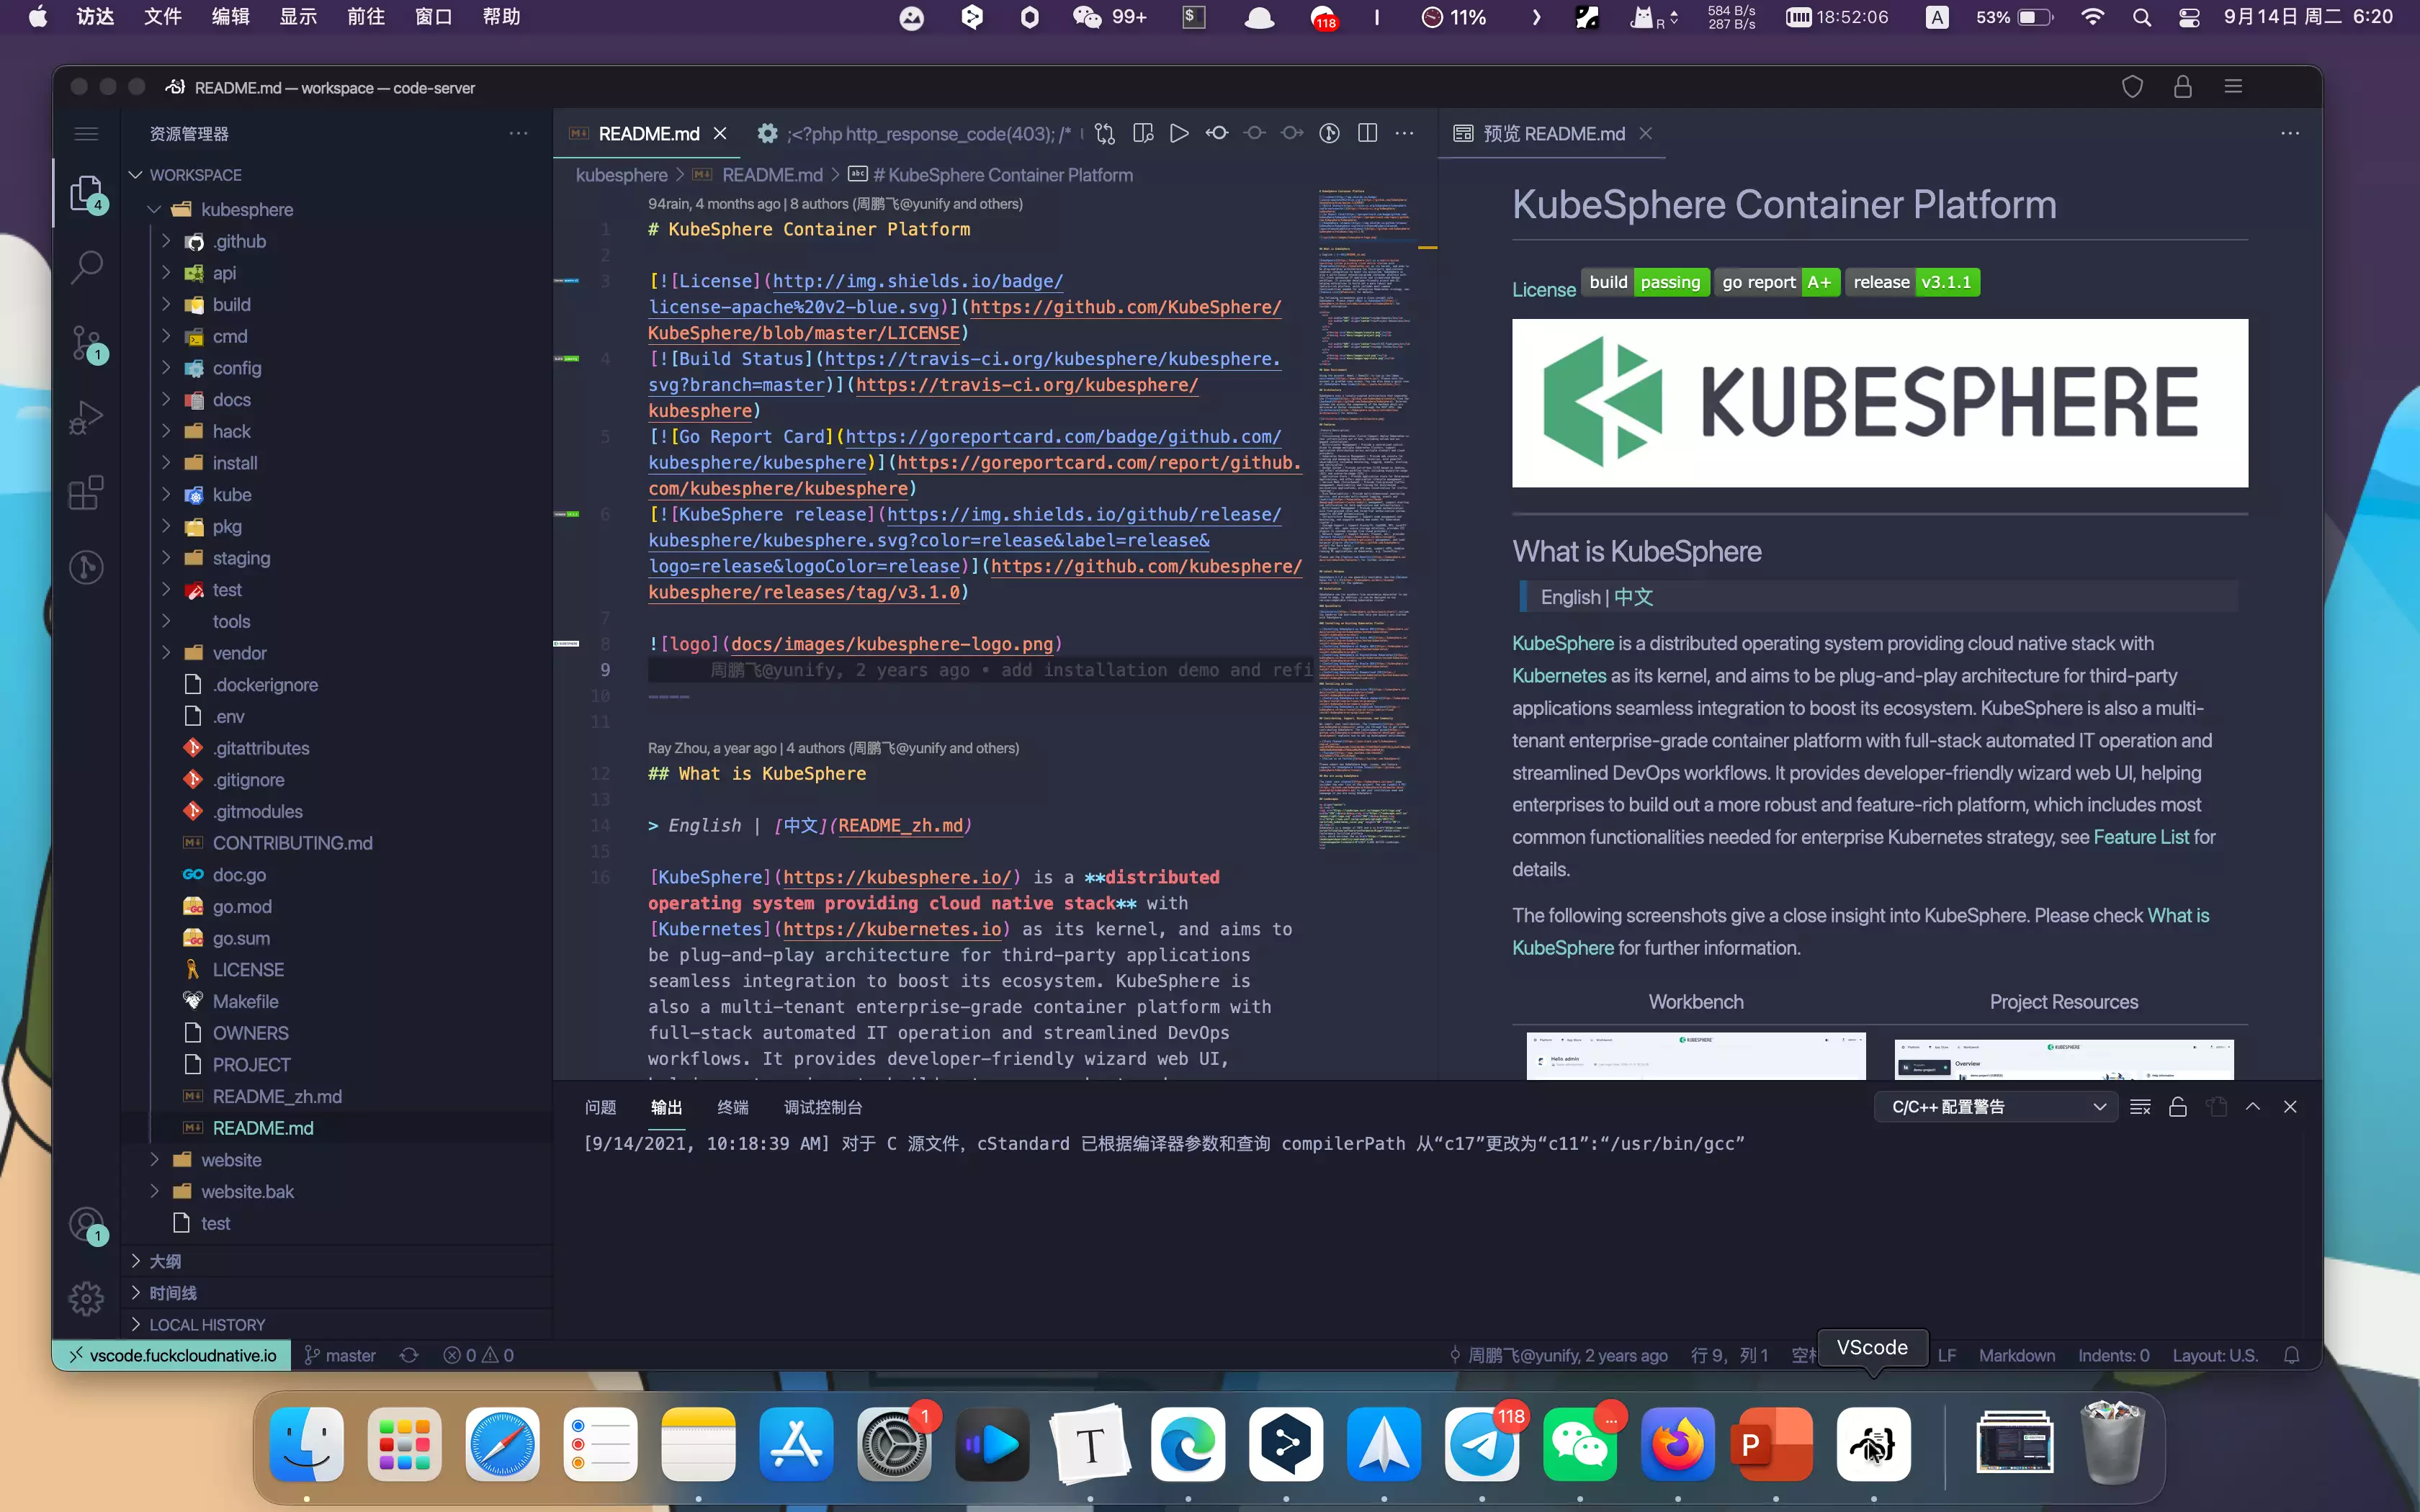This screenshot has width=2420, height=1512.
Task: Clear the output panel
Action: [x=2140, y=1107]
